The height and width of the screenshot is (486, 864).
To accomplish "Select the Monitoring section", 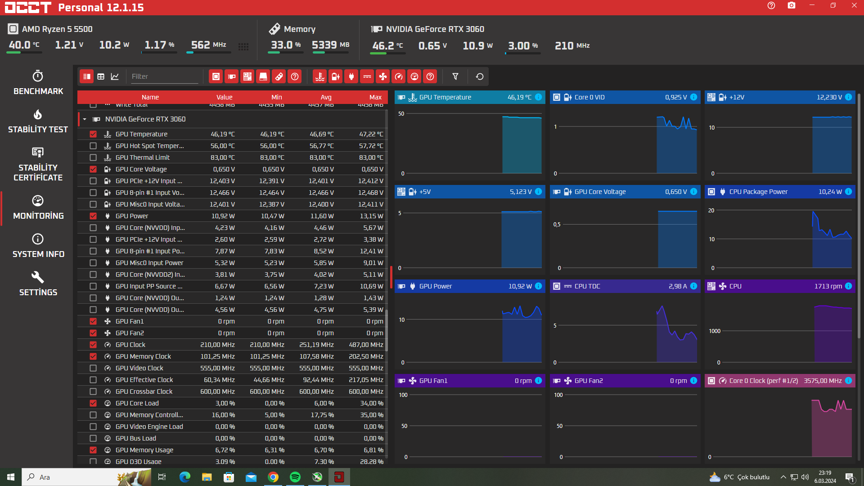I will pos(38,207).
